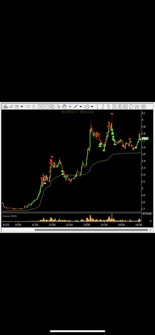
Task: Switch to 15 minute timeframe
Action: pyautogui.click(x=114, y=106)
